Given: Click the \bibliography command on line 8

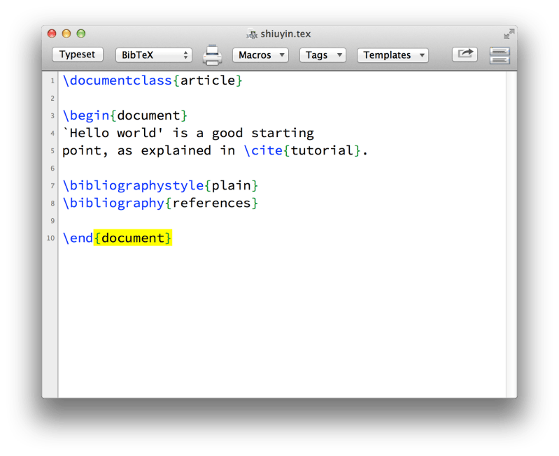Looking at the screenshot, I should [x=113, y=203].
